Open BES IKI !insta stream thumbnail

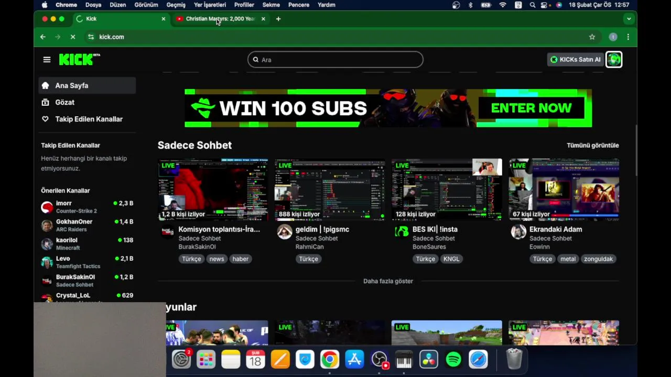point(447,190)
